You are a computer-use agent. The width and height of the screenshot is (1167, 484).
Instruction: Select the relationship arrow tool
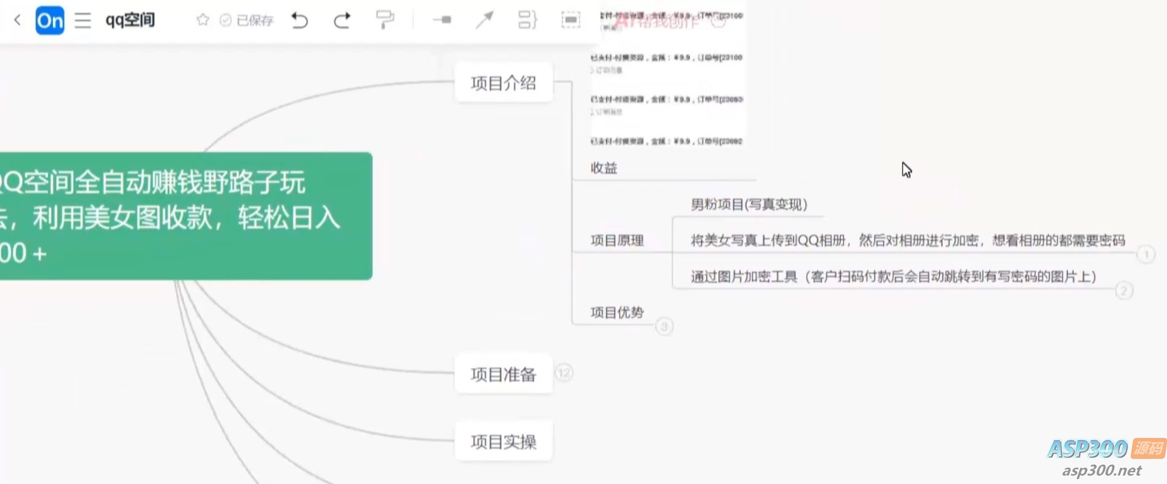485,20
